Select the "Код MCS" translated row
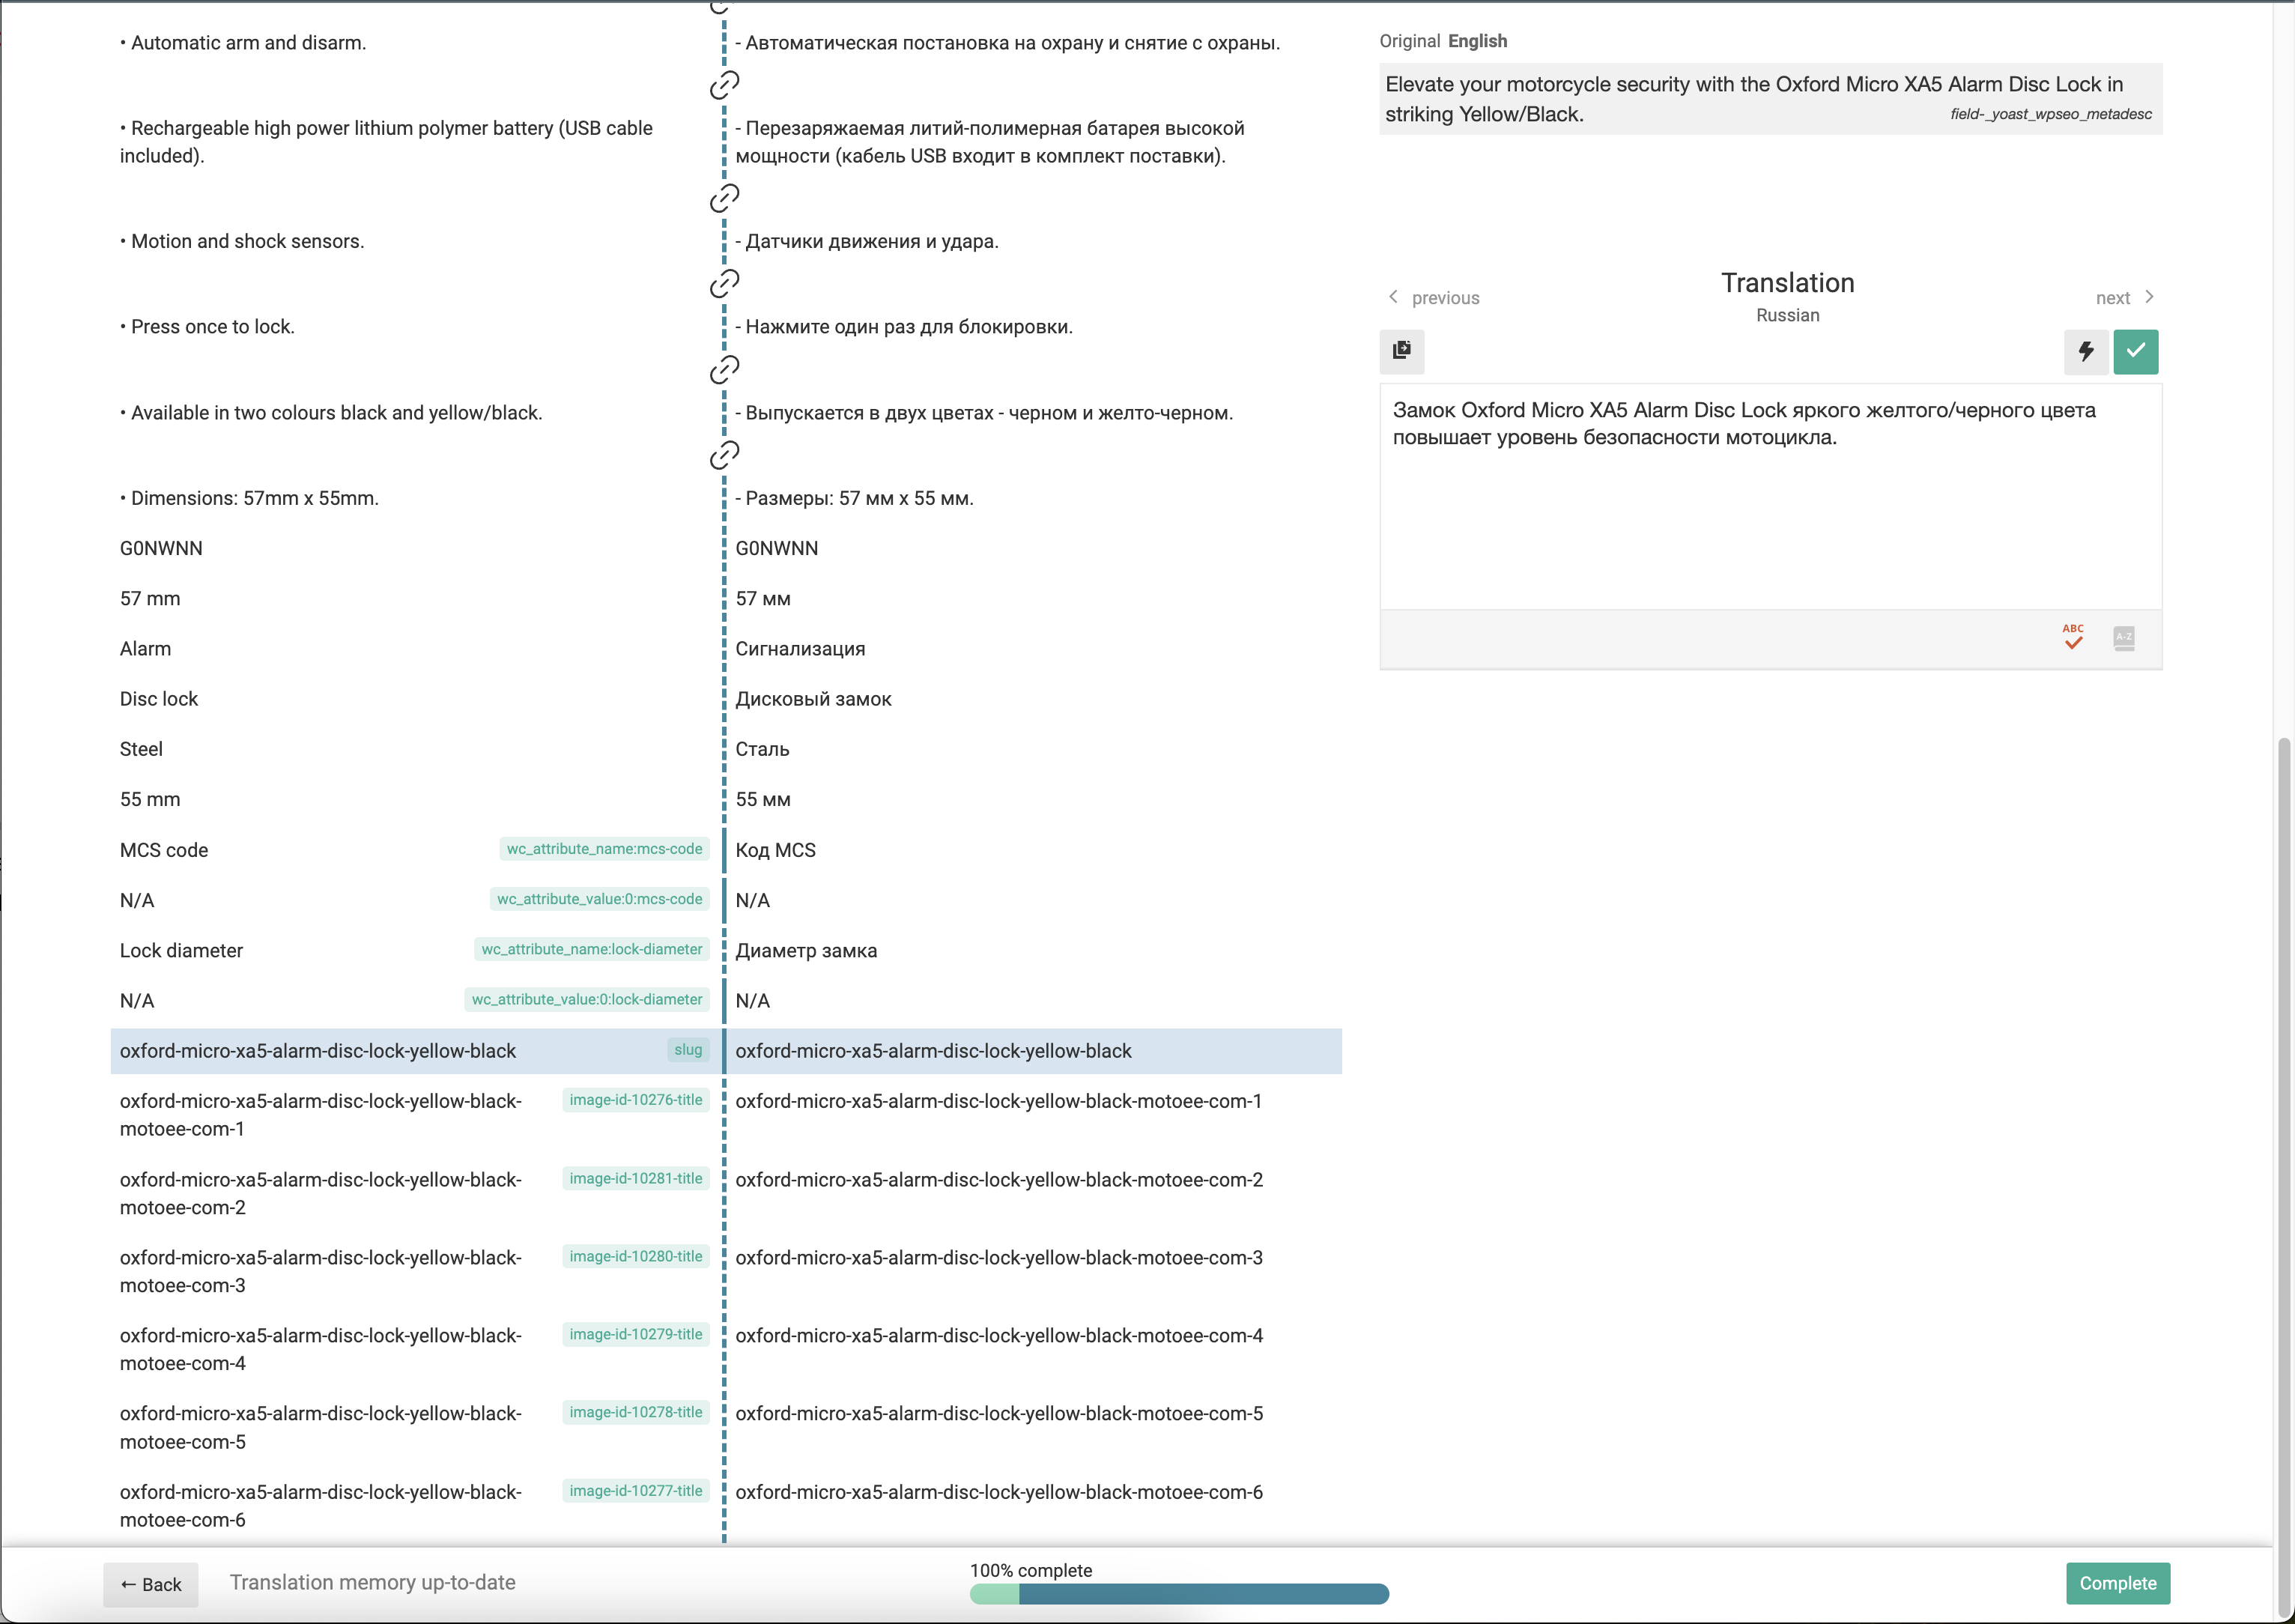The height and width of the screenshot is (1624, 2295). 775,850
